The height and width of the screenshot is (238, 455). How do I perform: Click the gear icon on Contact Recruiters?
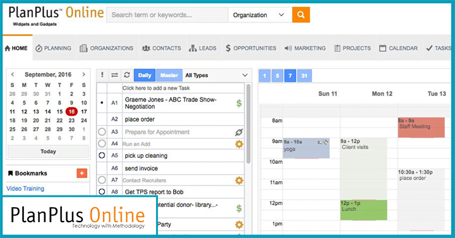point(239,181)
